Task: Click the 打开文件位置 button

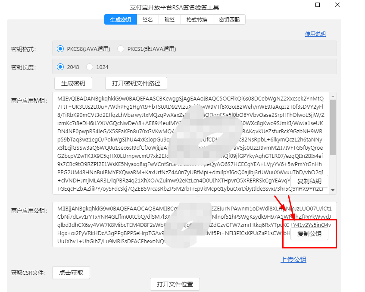Action: click(175, 284)
